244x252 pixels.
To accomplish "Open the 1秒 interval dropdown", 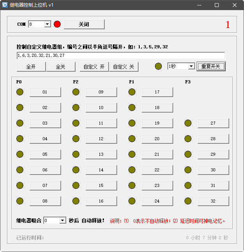I will pos(191,66).
